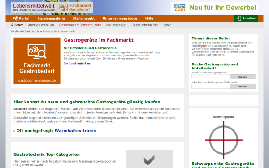Click the Schwerpunkt crosshair icon
This screenshot has height=168, width=269.
224,140
